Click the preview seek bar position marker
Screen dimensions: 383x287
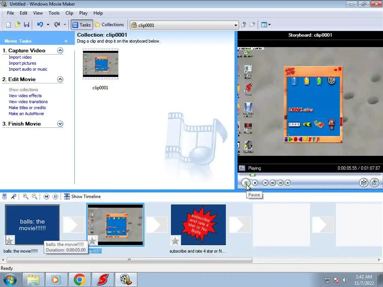252,175
